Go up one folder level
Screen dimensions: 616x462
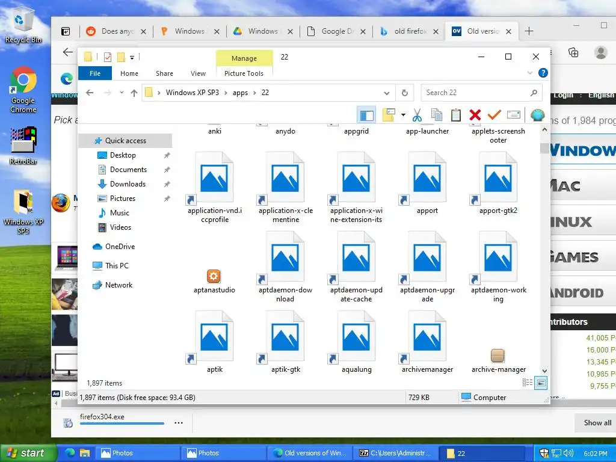click(x=134, y=93)
